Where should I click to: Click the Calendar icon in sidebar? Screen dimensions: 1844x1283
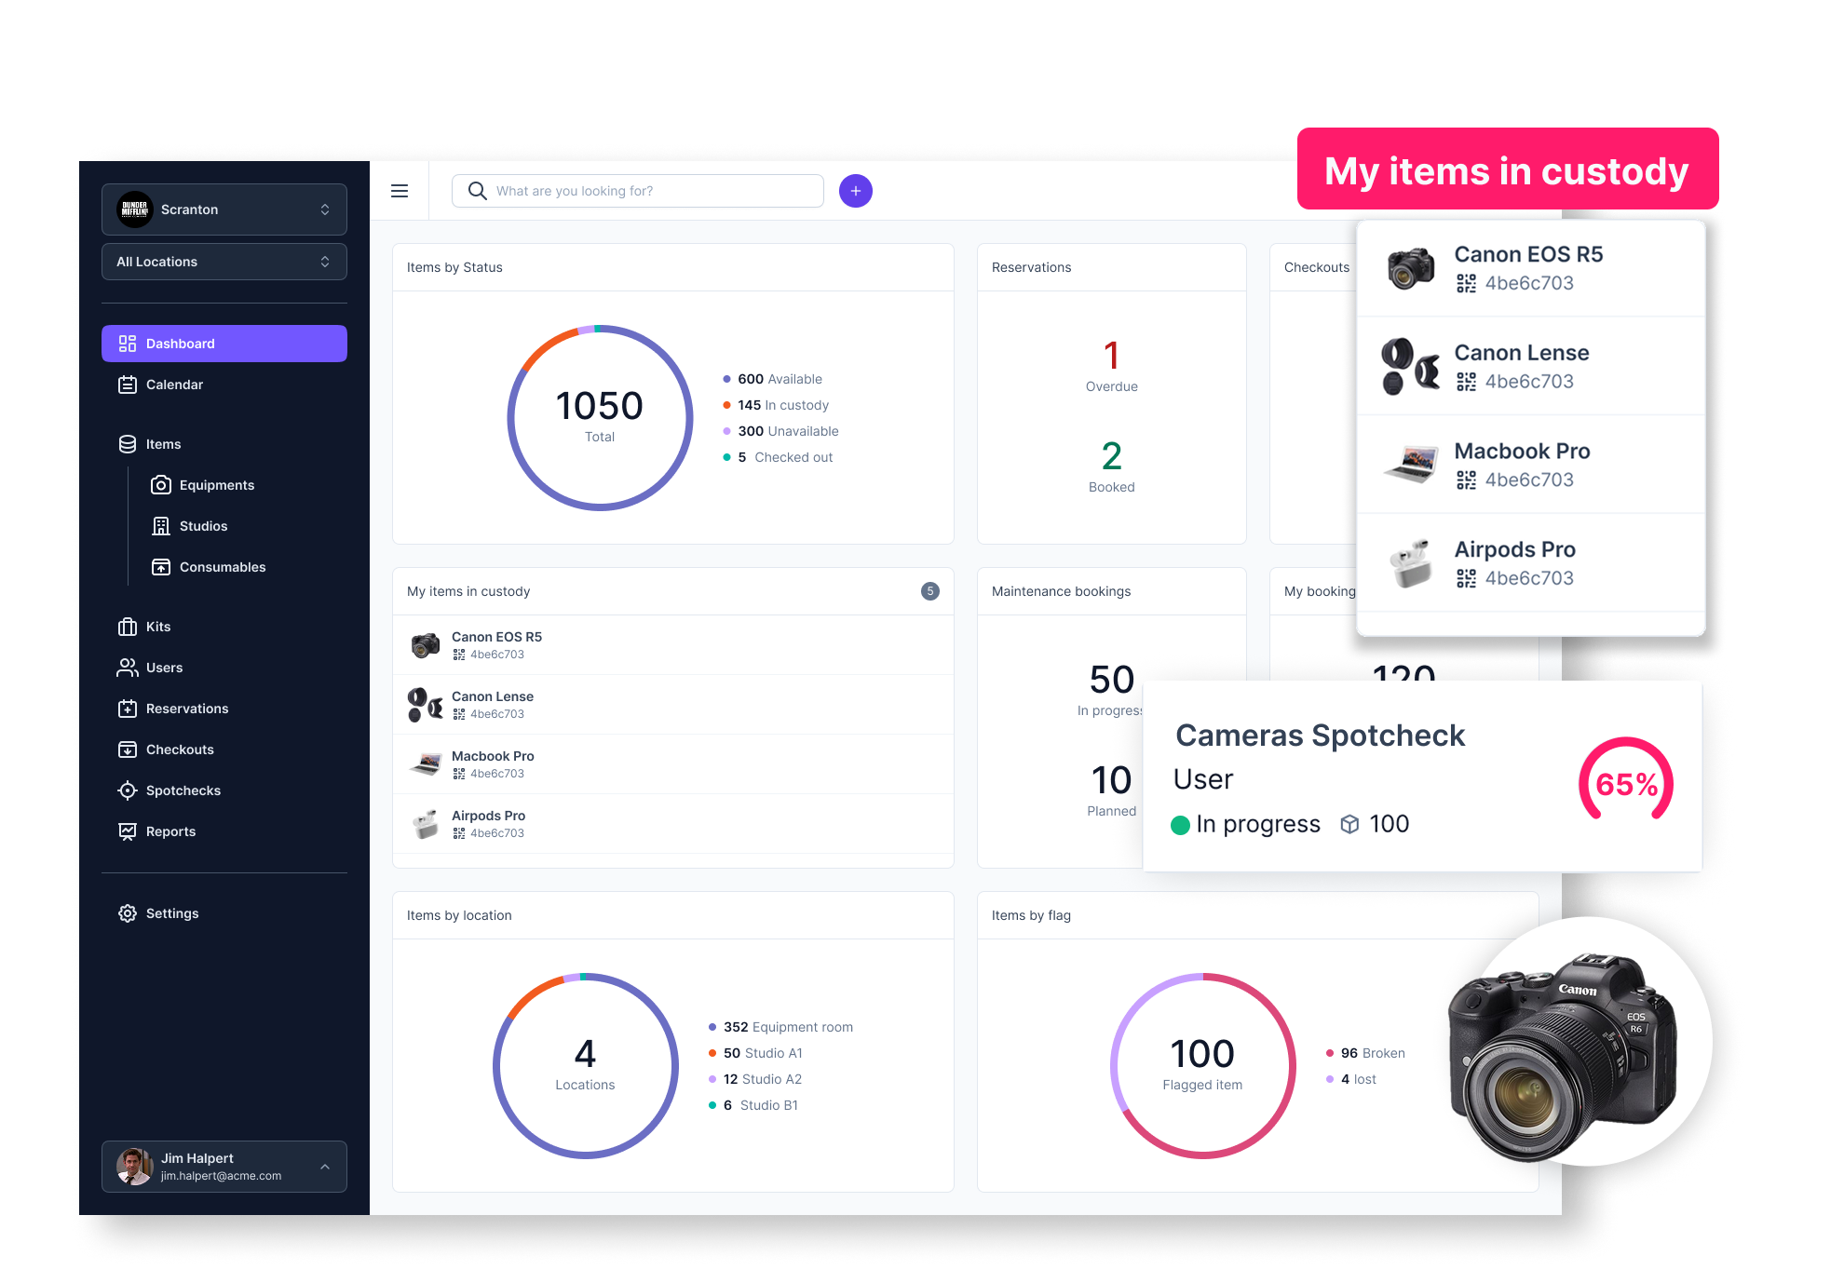[128, 385]
